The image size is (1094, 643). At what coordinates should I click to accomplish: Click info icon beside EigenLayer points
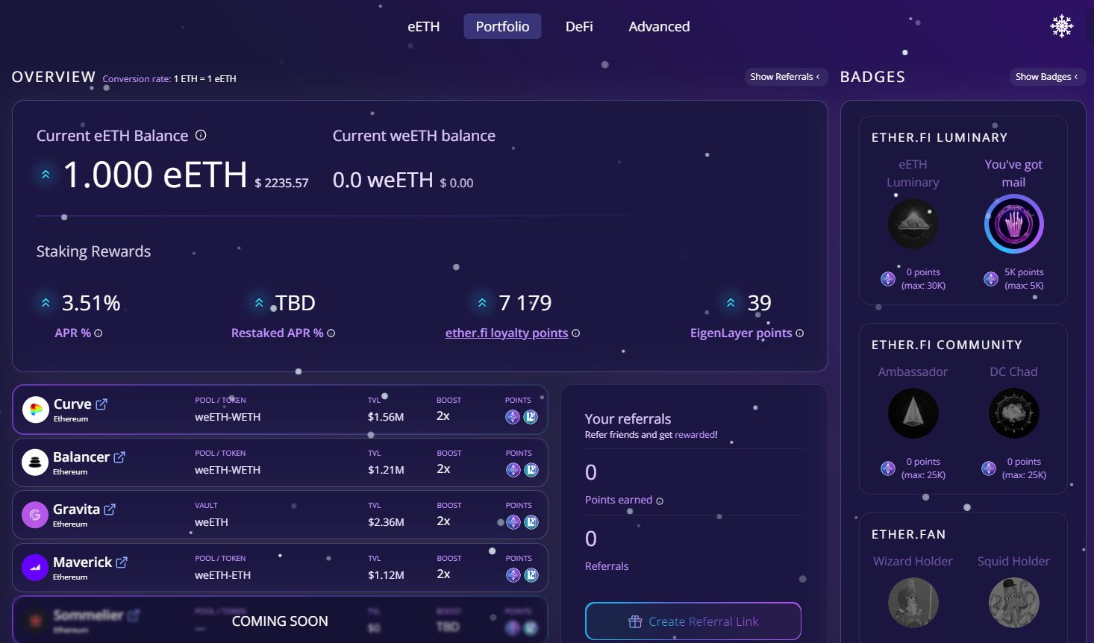[x=799, y=333]
